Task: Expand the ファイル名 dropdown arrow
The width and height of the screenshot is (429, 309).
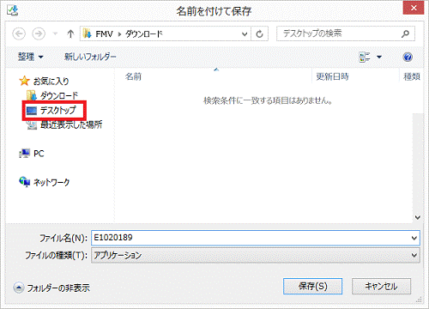Action: pyautogui.click(x=414, y=238)
